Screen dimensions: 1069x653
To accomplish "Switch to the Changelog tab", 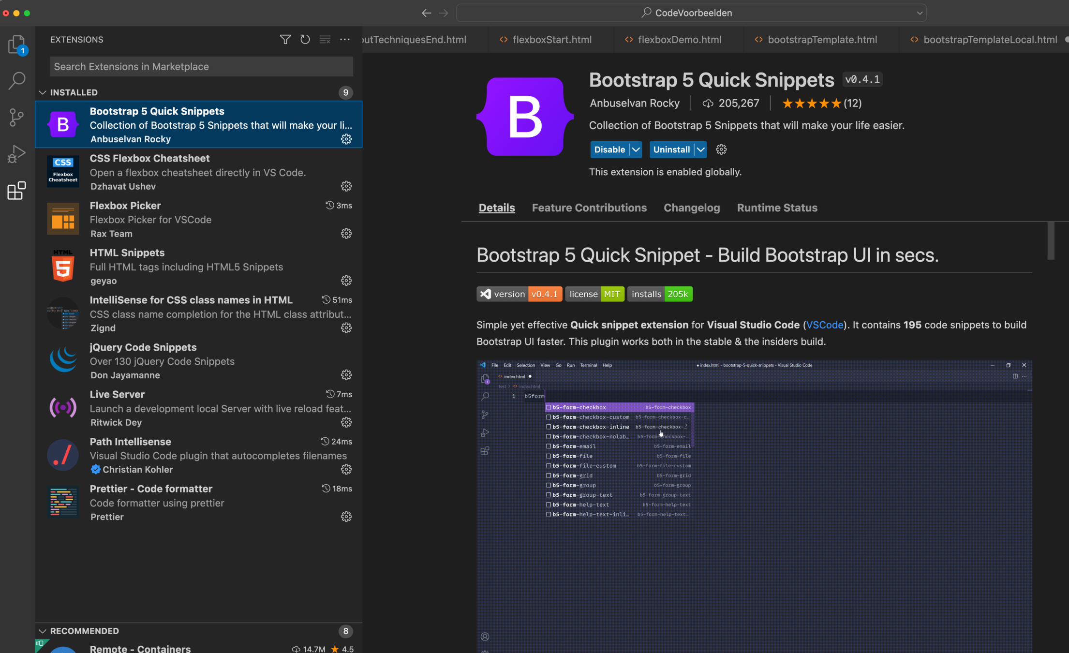I will click(691, 208).
